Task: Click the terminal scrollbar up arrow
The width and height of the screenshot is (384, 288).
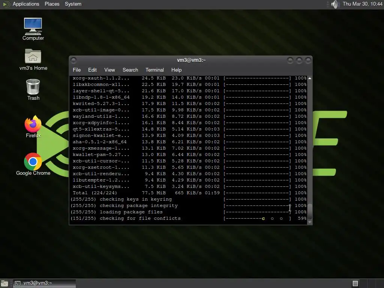Action: (310, 78)
